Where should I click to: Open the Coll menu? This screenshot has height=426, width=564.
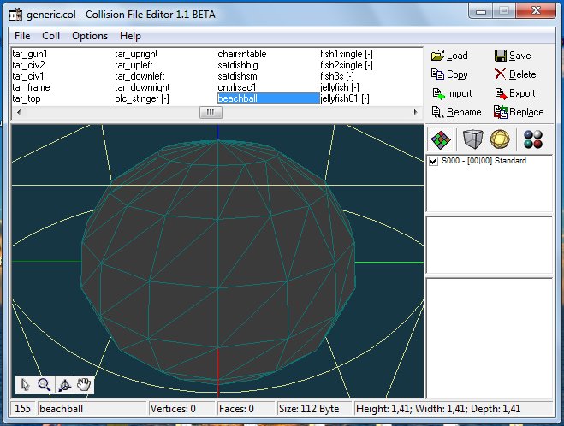click(x=50, y=36)
